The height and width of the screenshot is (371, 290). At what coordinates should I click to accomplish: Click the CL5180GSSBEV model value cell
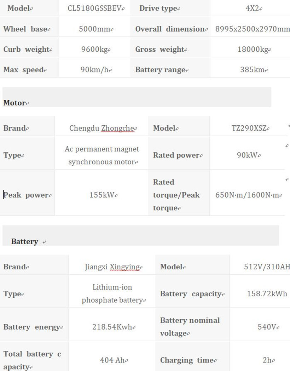pos(95,8)
